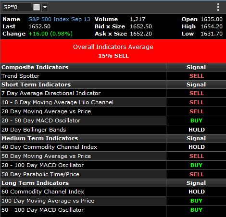Click the Signal header beside Composite Indicators
This screenshot has width=226, height=217.
point(196,67)
